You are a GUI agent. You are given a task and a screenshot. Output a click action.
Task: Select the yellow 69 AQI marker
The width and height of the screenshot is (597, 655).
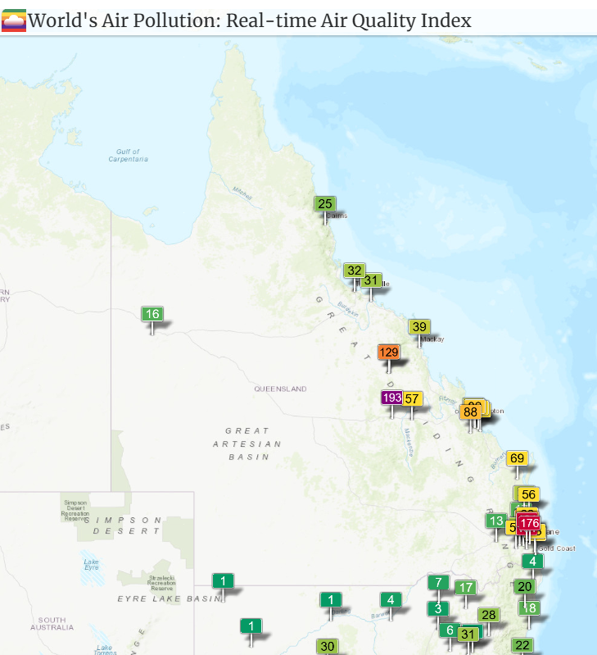[x=518, y=458]
